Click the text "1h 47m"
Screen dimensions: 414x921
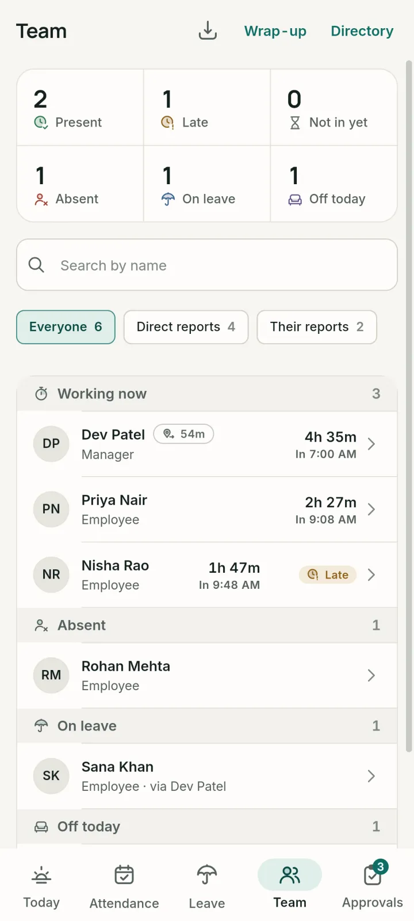235,568
